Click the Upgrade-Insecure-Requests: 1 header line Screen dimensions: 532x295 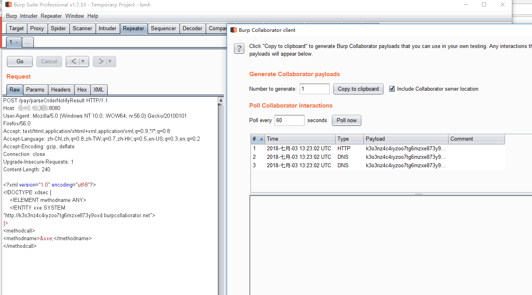pyautogui.click(x=38, y=162)
